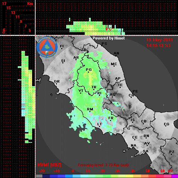Select the AQ city marker
This screenshot has width=178, height=178.
coord(112,97)
